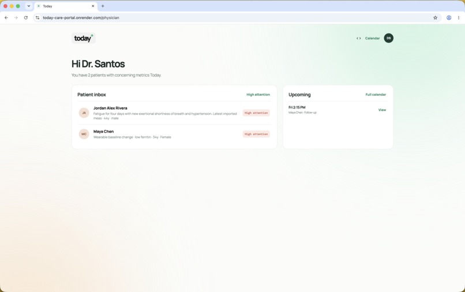Click Maya Chen's High attention badge
Screen dimensions: 465x292
[x=256, y=134]
